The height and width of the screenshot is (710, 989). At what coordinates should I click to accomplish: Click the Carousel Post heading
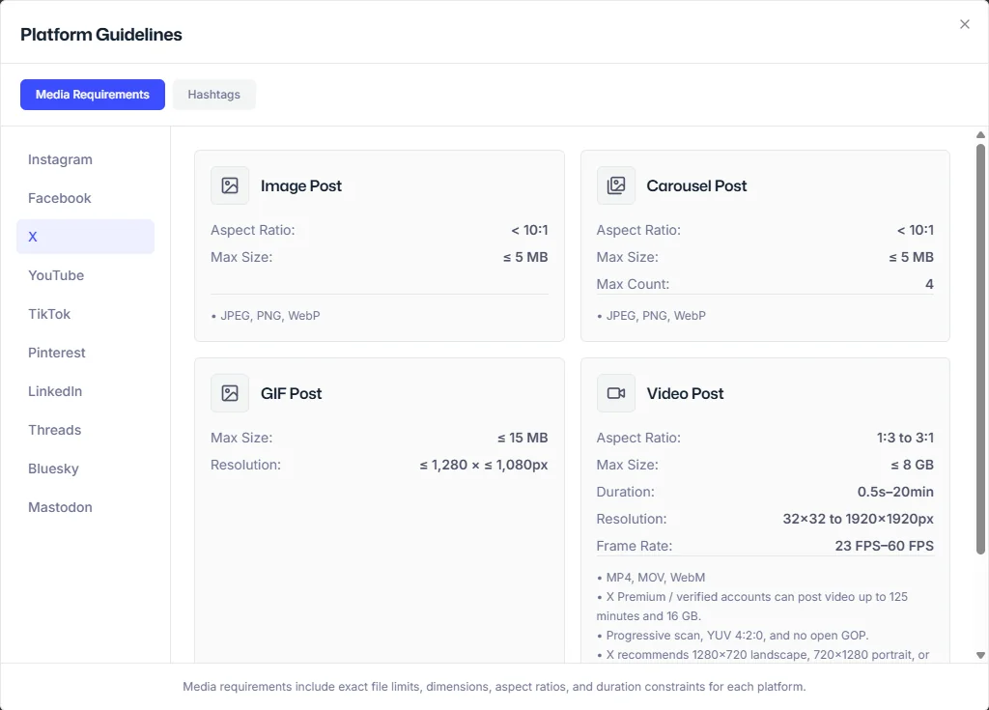click(696, 185)
